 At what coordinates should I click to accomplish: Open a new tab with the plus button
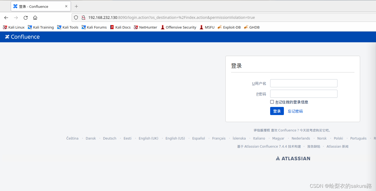point(76,6)
